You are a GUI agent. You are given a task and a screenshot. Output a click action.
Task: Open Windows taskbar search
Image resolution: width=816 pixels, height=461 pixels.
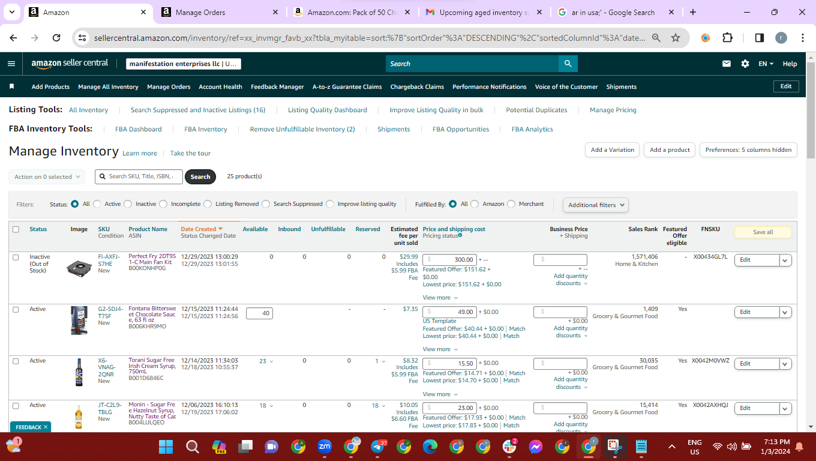[192, 447]
